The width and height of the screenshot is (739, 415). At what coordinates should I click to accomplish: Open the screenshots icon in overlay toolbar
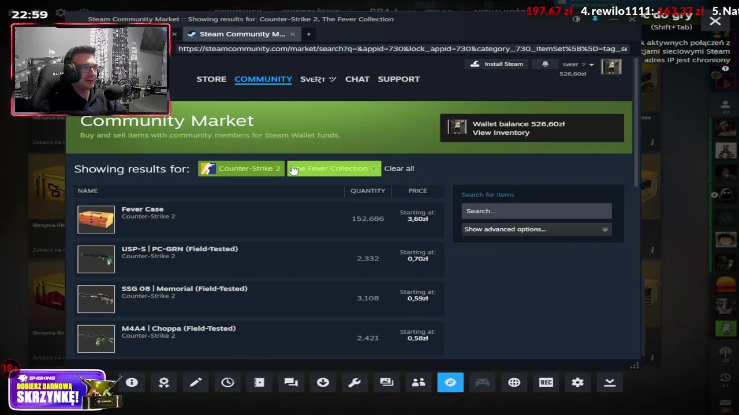click(x=386, y=383)
